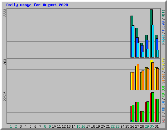The image size is (167, 130).
Task: Click day 23 on the date axis
Action: tap(117, 126)
